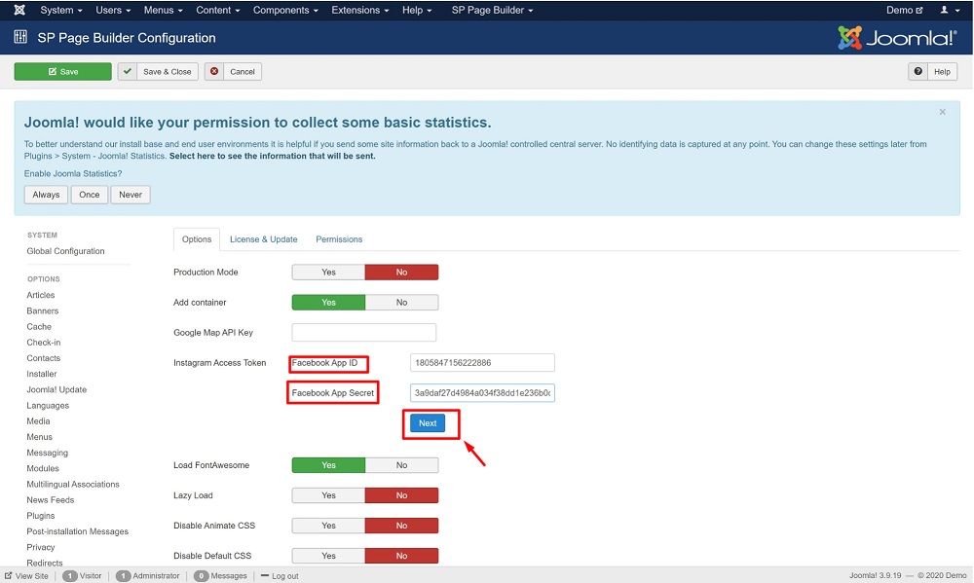The height and width of the screenshot is (583, 974).
Task: Set Add container to Yes
Action: tap(328, 303)
